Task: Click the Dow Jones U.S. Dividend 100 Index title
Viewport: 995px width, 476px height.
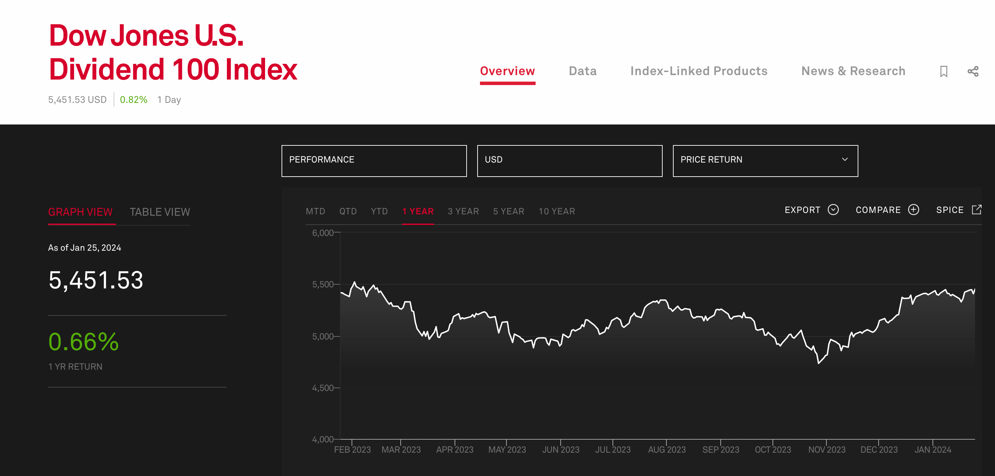Action: coord(173,52)
